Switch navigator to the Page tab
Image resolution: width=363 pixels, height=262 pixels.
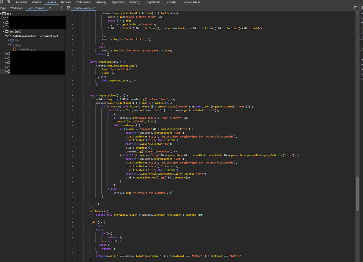3,8
